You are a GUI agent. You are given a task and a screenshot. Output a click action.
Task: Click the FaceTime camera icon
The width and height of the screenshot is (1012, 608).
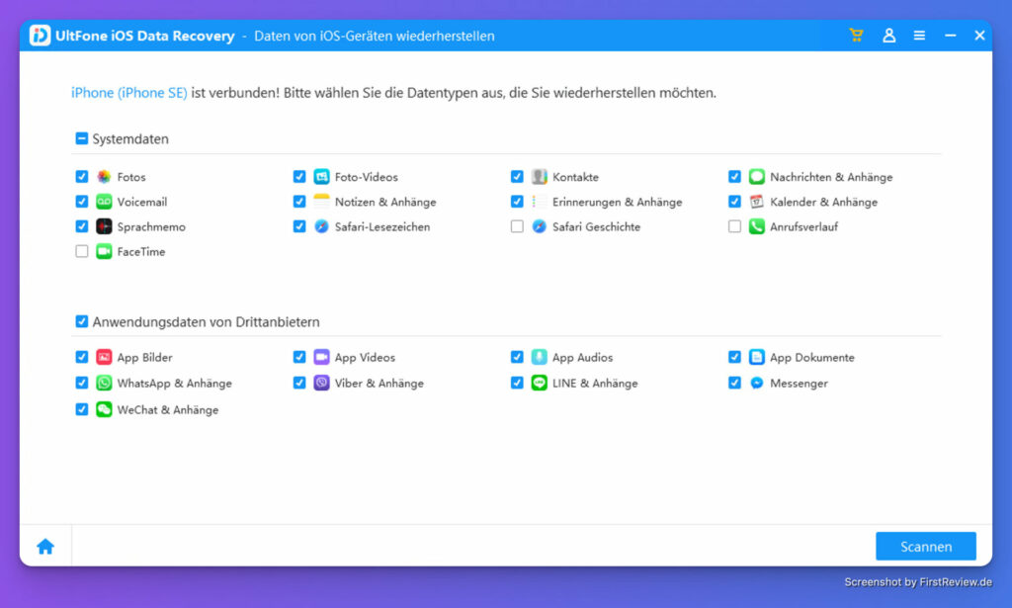104,252
